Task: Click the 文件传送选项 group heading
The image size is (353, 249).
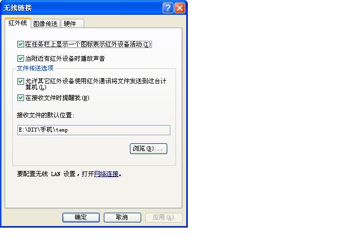Action: [x=35, y=68]
